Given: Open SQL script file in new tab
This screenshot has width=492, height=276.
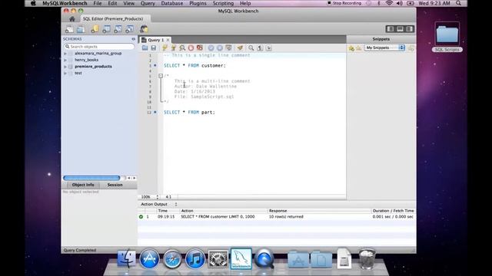Looking at the screenshot, I should (x=81, y=29).
